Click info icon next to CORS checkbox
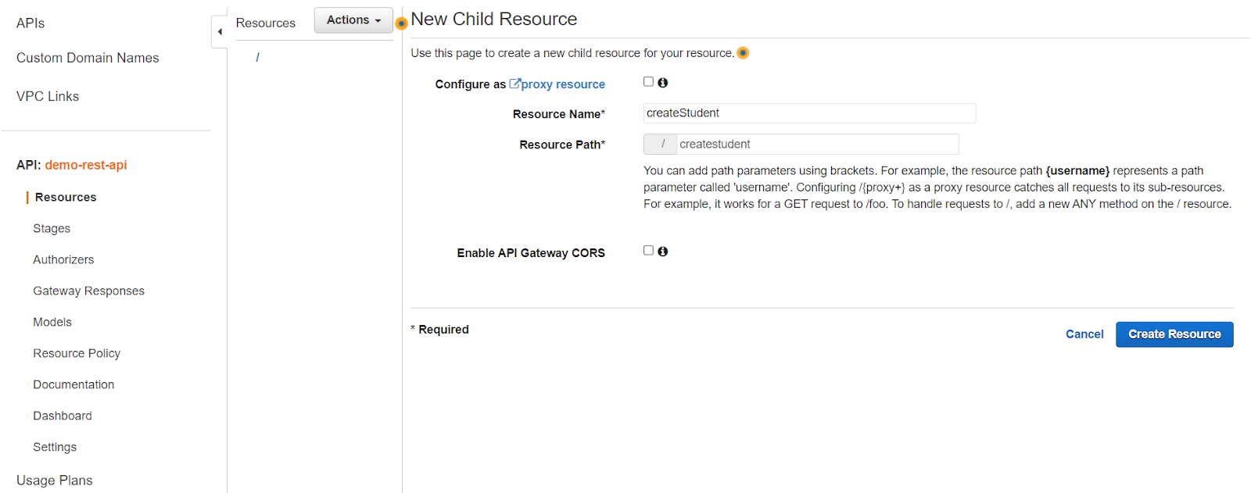Image resolution: width=1251 pixels, height=493 pixels. [x=663, y=252]
